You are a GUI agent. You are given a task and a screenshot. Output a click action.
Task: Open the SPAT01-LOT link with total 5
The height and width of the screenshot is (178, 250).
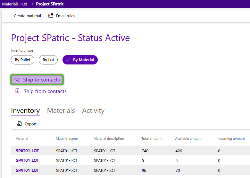pyautogui.click(x=27, y=160)
